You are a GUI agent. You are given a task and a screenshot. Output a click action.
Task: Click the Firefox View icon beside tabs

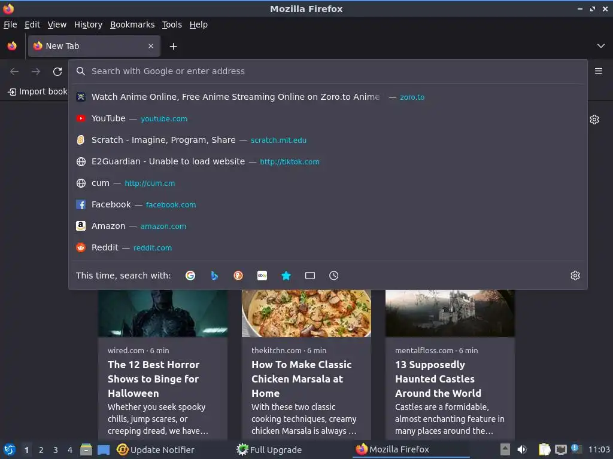coord(12,46)
